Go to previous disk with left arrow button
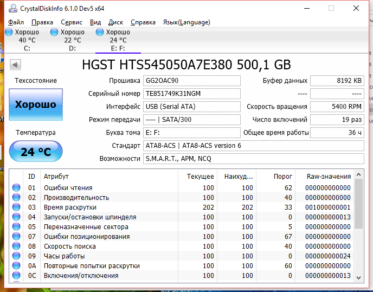Screen dimensions: 373x292 click(x=16, y=64)
